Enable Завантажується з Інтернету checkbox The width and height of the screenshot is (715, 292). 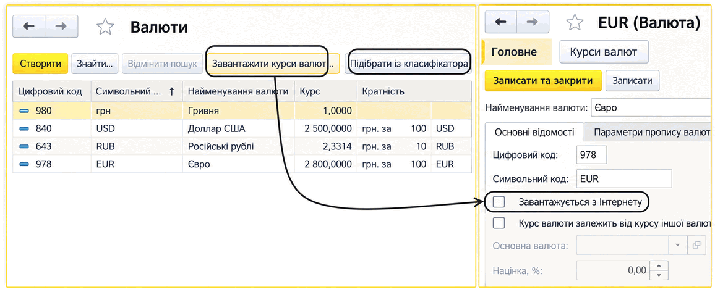499,202
